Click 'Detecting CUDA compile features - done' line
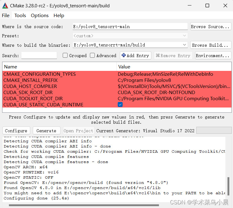233x208 pixels. pyautogui.click(x=56, y=162)
